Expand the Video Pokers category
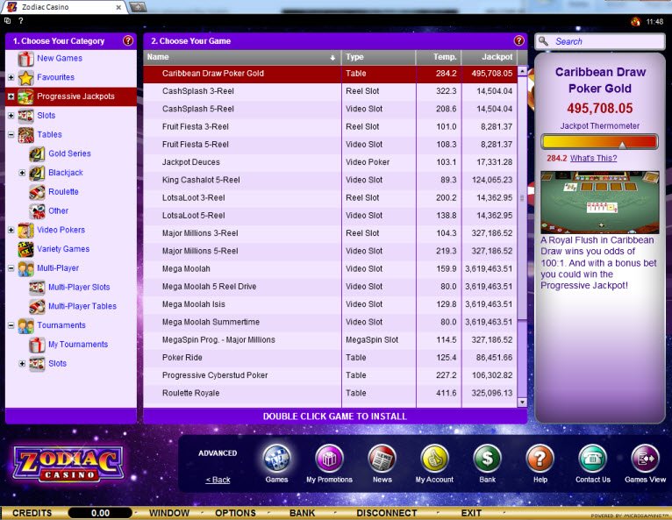The width and height of the screenshot is (672, 520). coord(11,230)
